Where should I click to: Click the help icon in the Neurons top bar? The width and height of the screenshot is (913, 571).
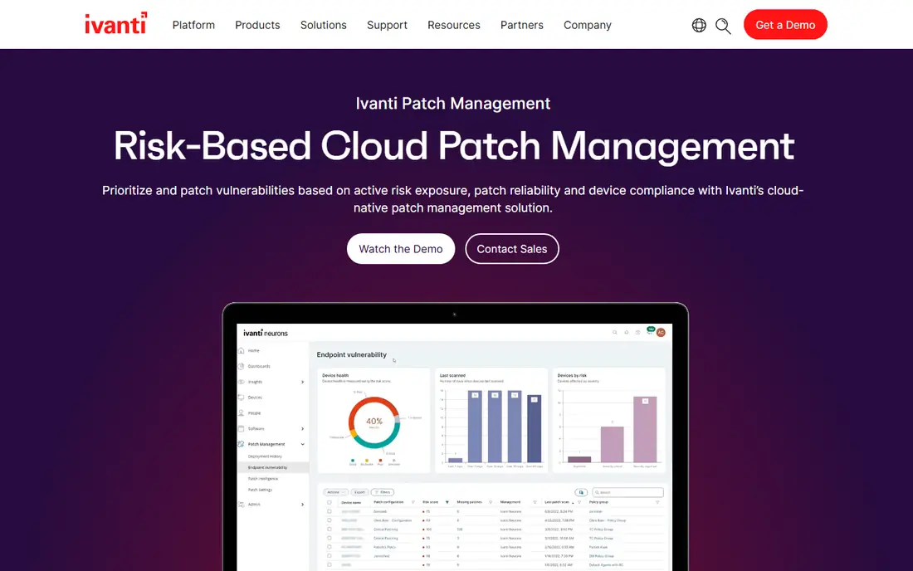[x=638, y=332]
